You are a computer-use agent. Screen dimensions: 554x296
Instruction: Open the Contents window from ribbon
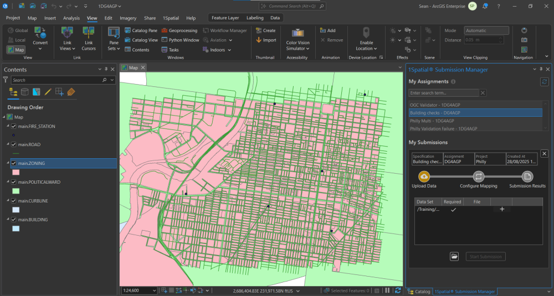click(137, 50)
